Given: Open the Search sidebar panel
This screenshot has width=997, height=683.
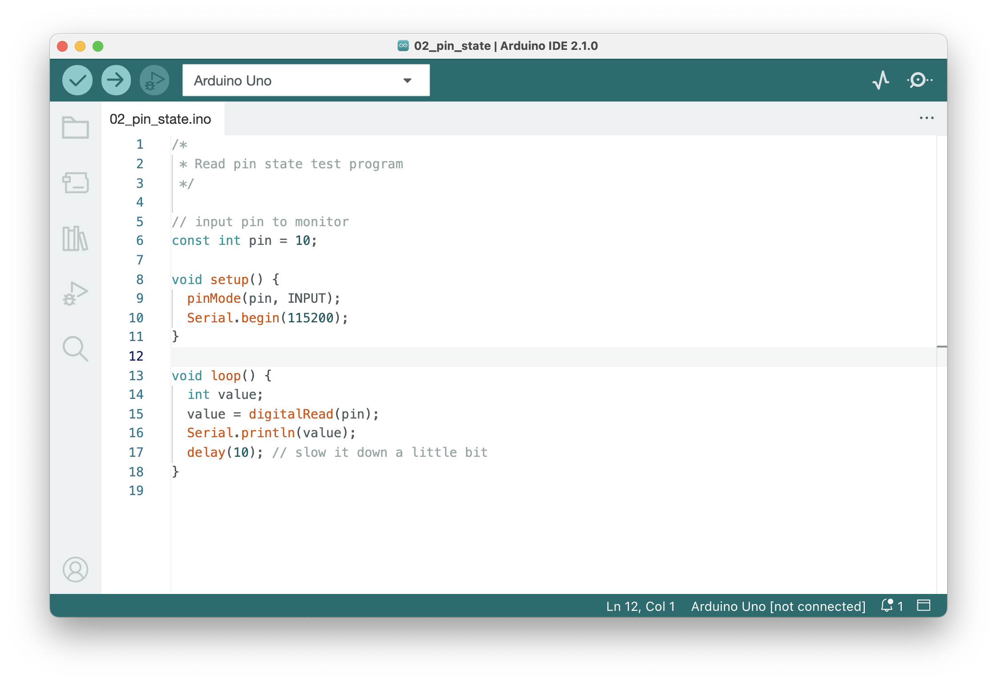Looking at the screenshot, I should (75, 349).
